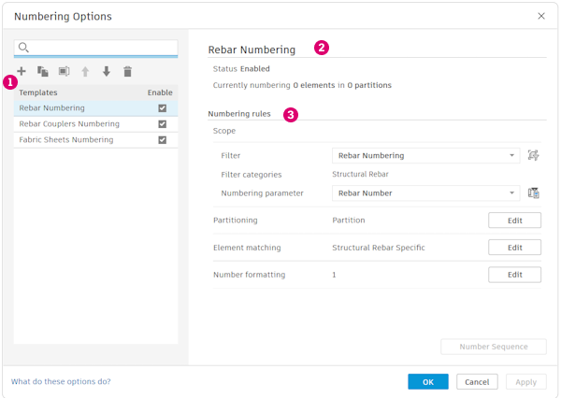Edit the Partitioning settings

514,220
